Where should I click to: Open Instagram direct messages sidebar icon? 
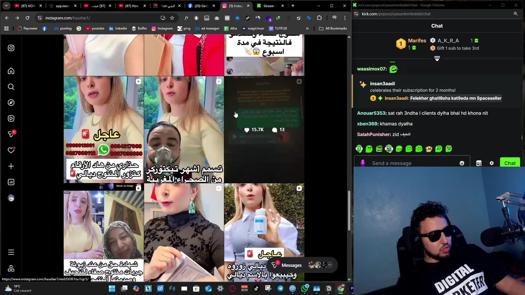(11, 134)
